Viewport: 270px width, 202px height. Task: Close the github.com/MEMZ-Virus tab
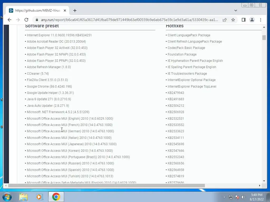[x=65, y=11]
